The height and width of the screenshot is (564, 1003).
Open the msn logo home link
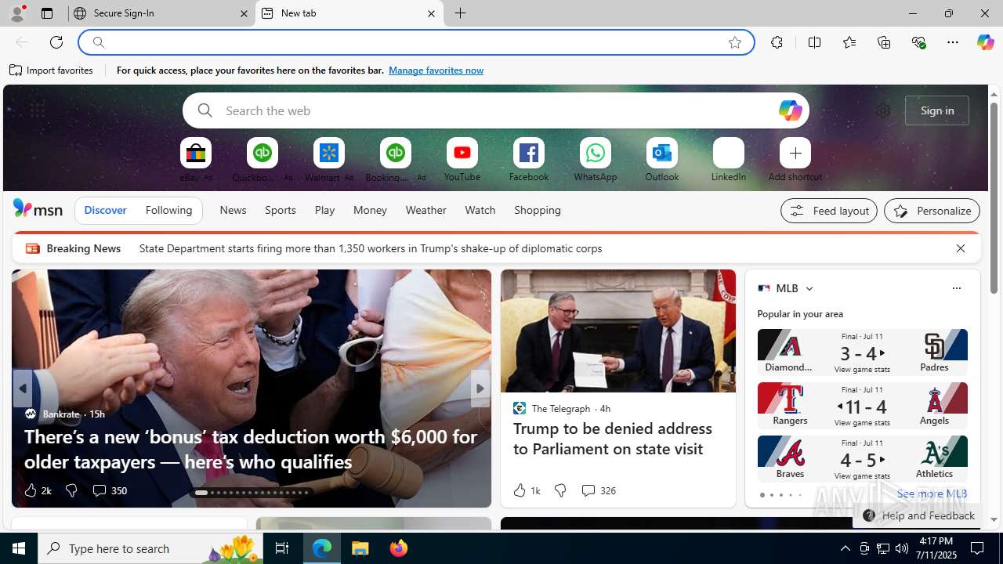point(38,208)
